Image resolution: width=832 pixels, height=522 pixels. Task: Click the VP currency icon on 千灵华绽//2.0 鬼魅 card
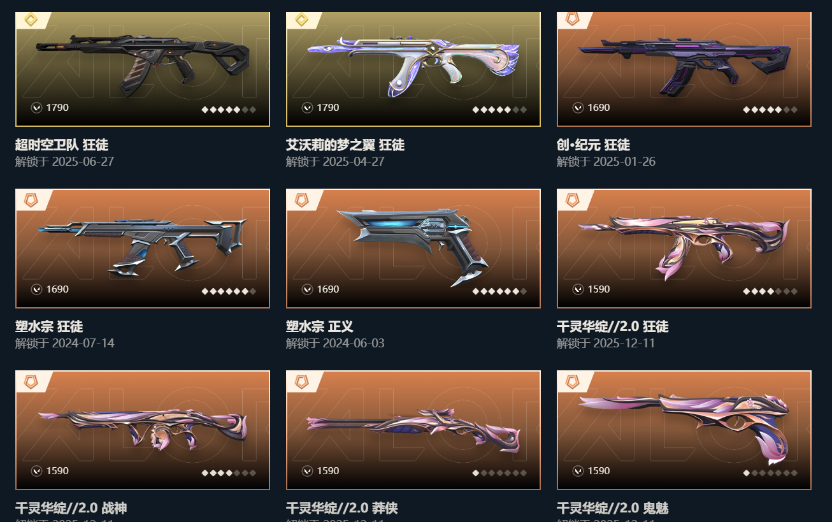pos(578,471)
